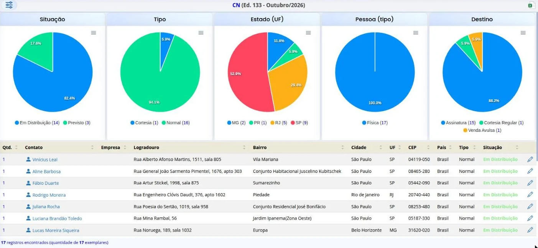Export report to Excel icon
The height and width of the screenshot is (248, 538).
point(531,5)
